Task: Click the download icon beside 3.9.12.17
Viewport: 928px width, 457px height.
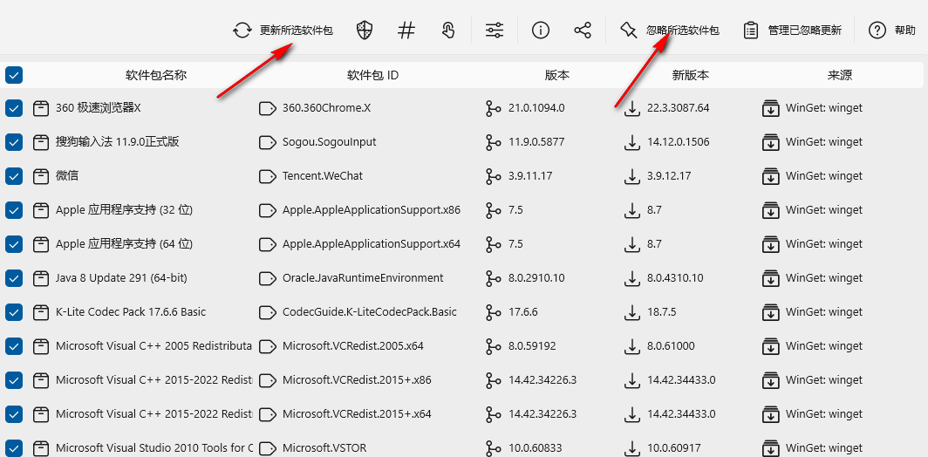Action: pos(632,176)
